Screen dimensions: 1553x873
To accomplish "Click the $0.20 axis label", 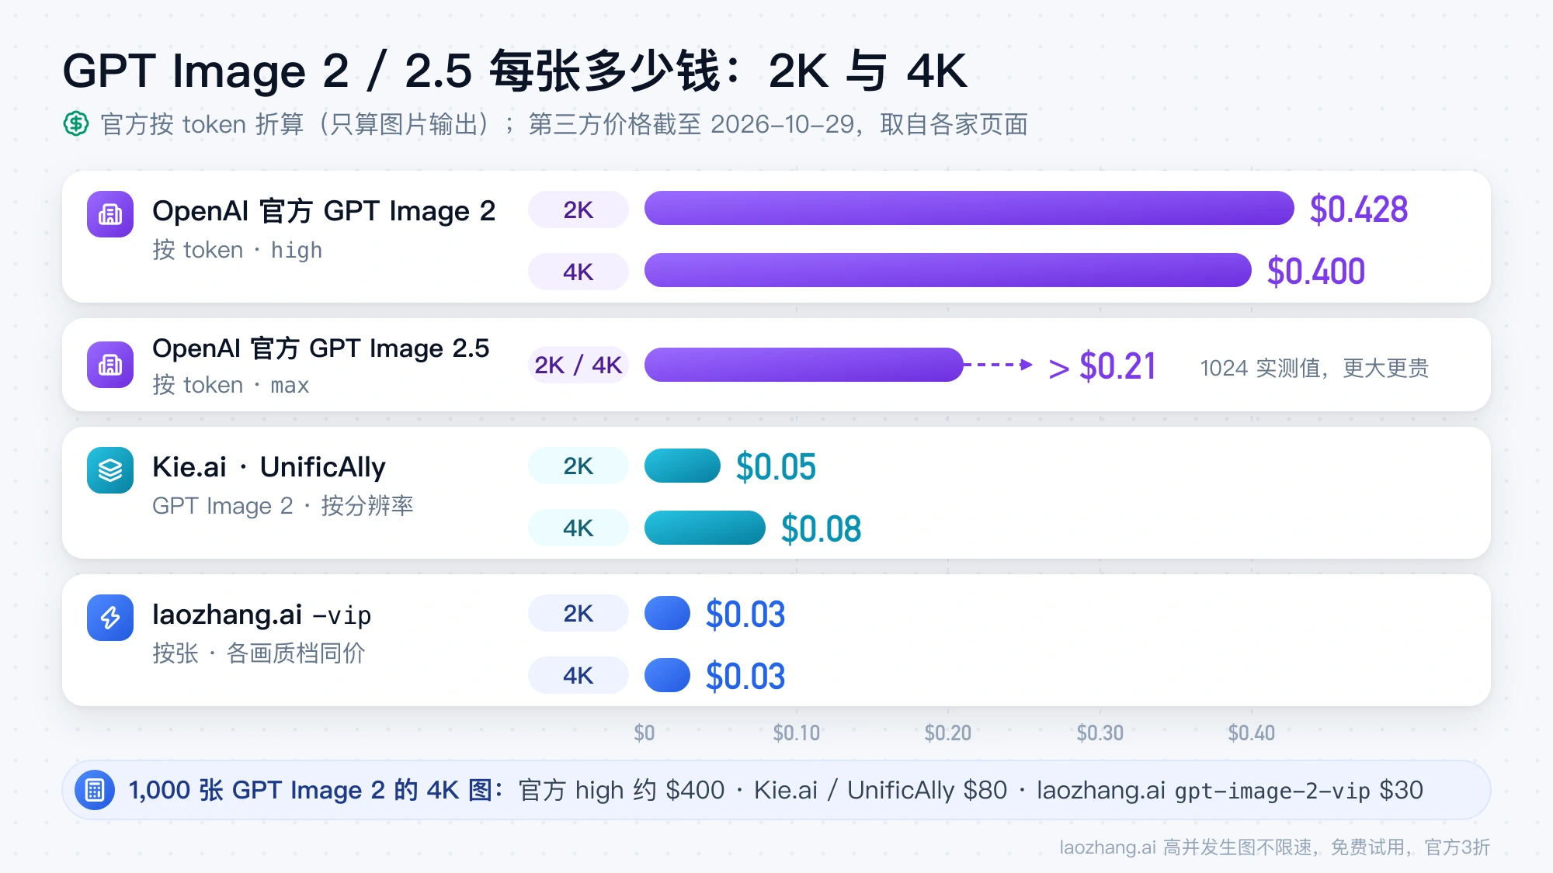I will (948, 733).
